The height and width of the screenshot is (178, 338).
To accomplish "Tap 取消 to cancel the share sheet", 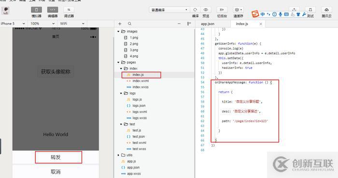I will click(56, 172).
